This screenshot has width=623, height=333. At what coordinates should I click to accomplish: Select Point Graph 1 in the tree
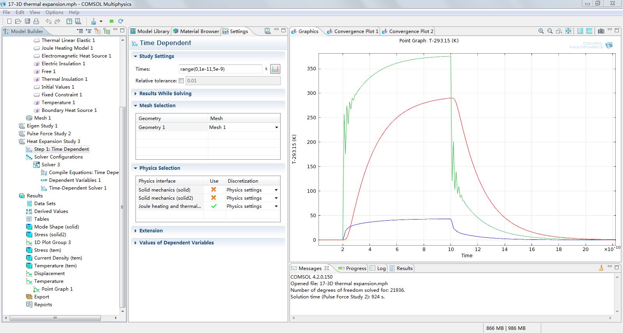click(x=57, y=289)
